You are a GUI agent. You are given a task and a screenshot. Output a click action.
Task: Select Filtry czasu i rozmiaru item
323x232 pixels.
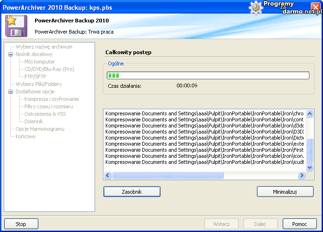click(49, 106)
